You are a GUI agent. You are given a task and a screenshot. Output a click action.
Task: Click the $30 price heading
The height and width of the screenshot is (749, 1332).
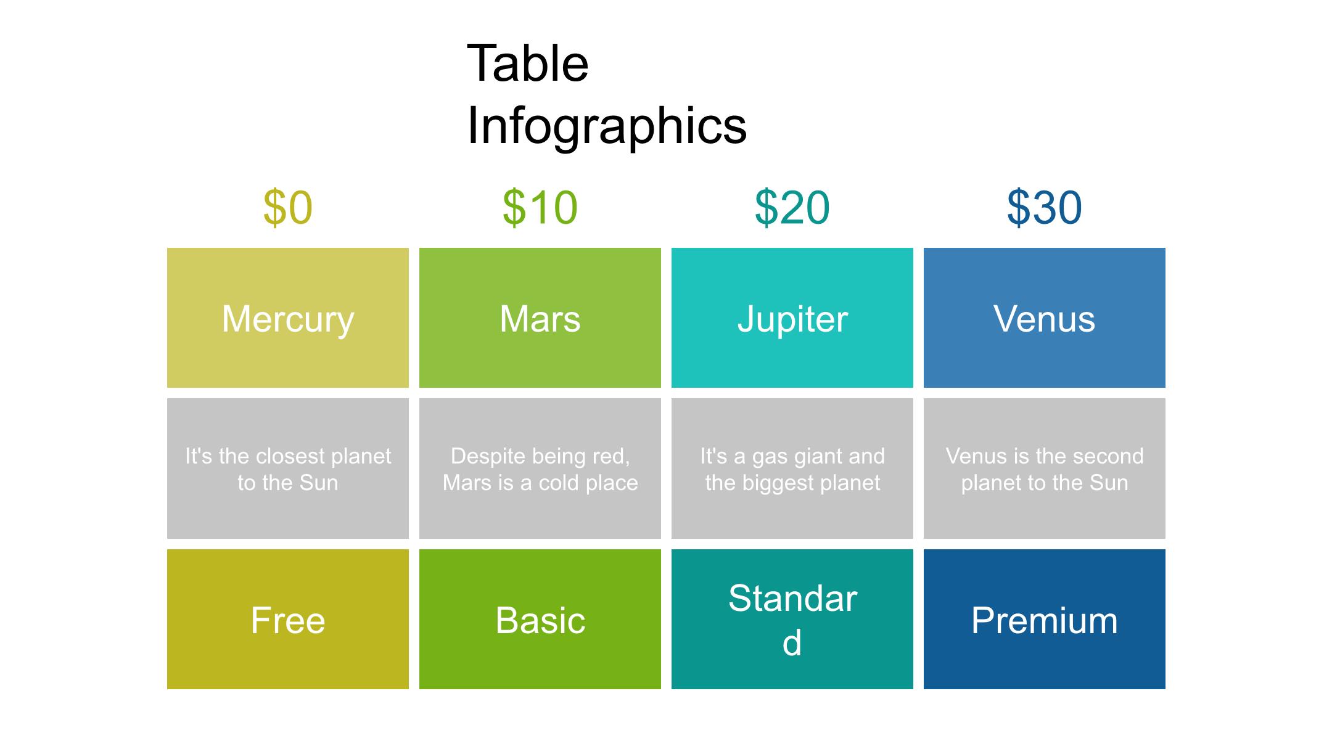click(x=1045, y=208)
